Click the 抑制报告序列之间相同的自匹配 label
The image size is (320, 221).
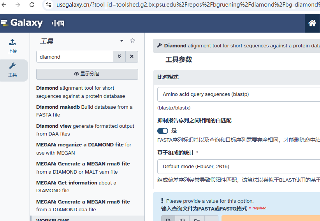click(x=194, y=120)
